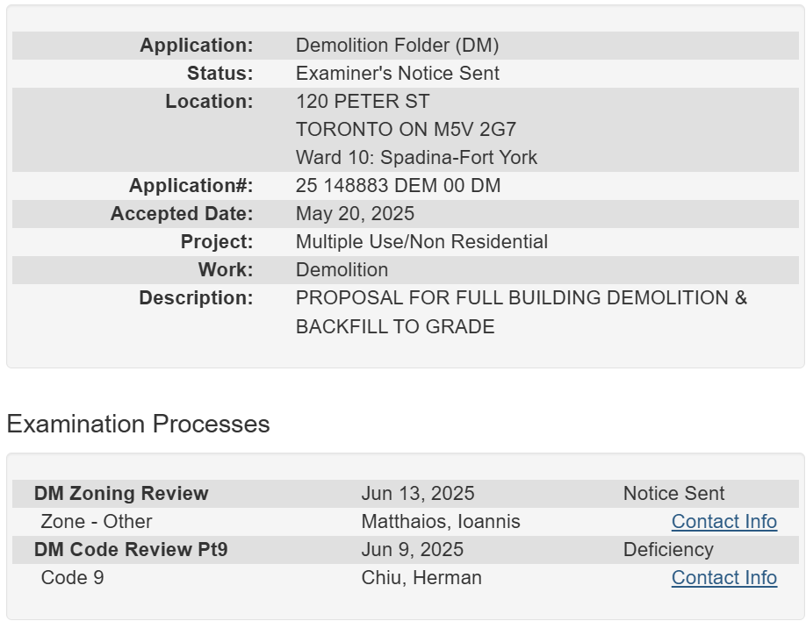Screen dimensions: 806x621
Task: Click the examiner name Matthaios, Ioannis
Action: pos(441,522)
